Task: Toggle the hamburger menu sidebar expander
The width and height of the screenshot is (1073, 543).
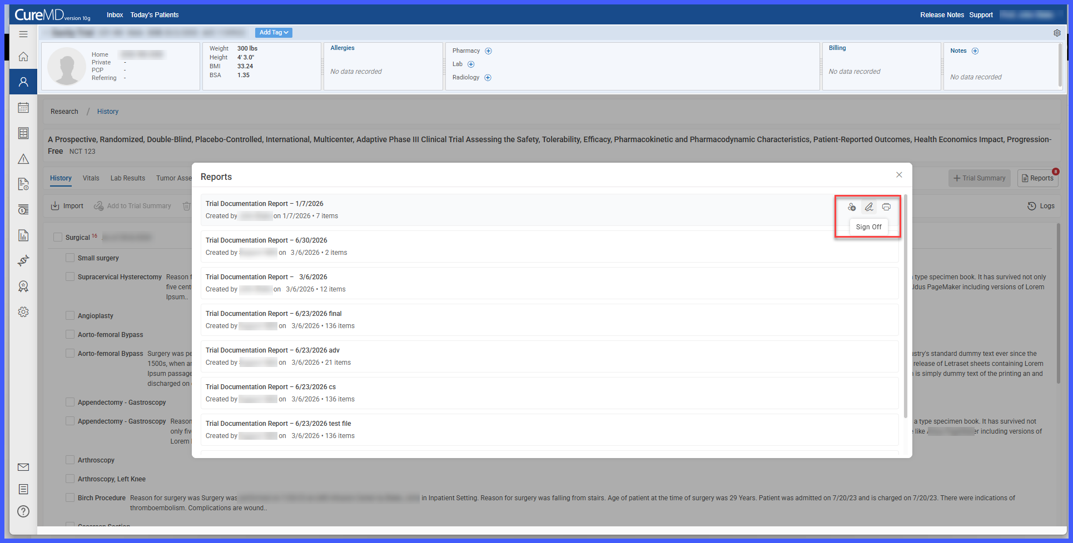Action: pyautogui.click(x=23, y=34)
